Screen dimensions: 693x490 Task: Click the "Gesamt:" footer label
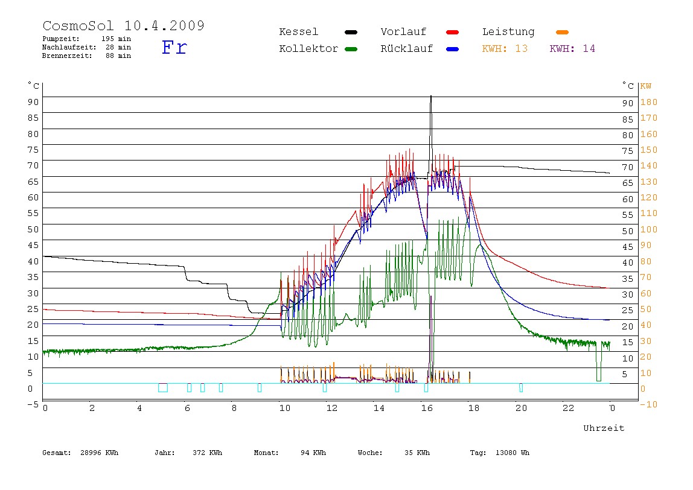(57, 453)
